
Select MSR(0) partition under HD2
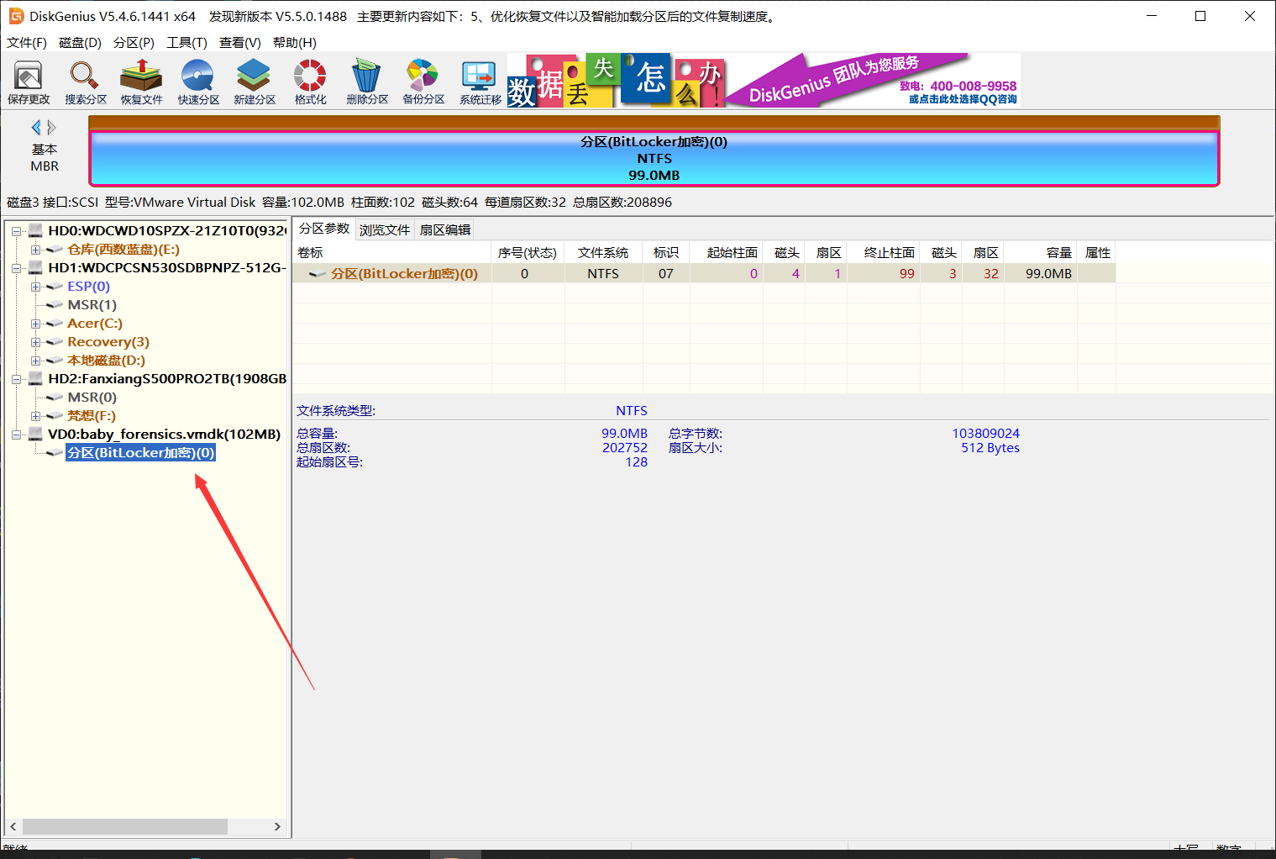pyautogui.click(x=92, y=397)
